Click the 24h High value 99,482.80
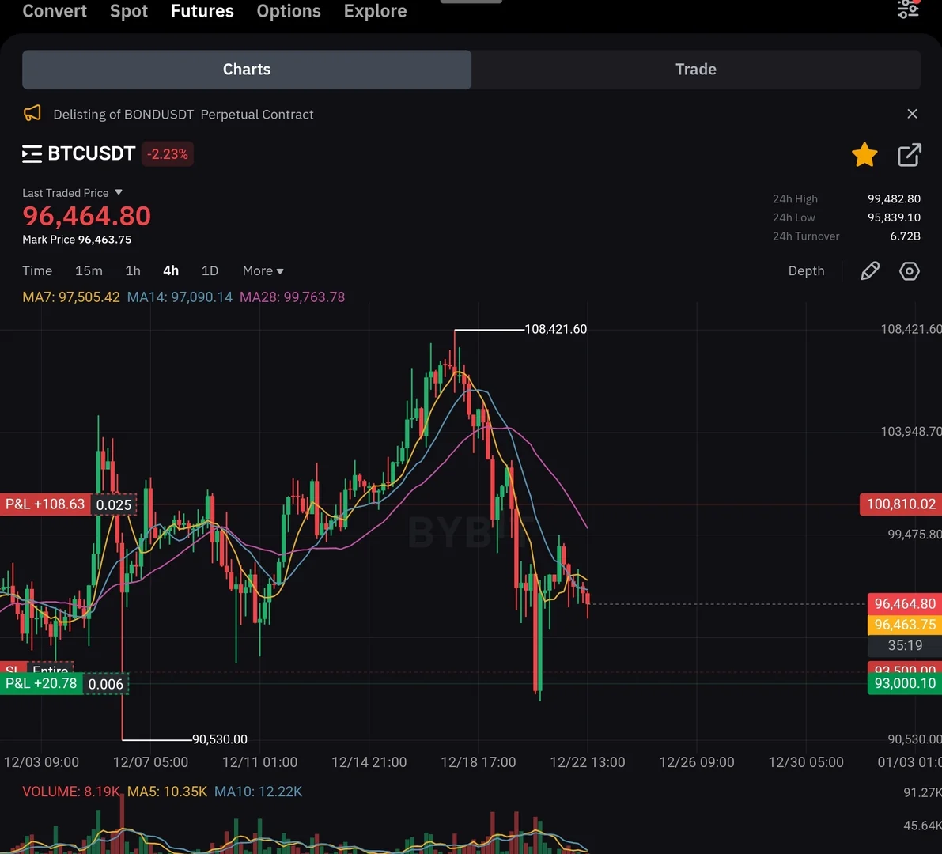Viewport: 942px width, 854px height. (894, 198)
